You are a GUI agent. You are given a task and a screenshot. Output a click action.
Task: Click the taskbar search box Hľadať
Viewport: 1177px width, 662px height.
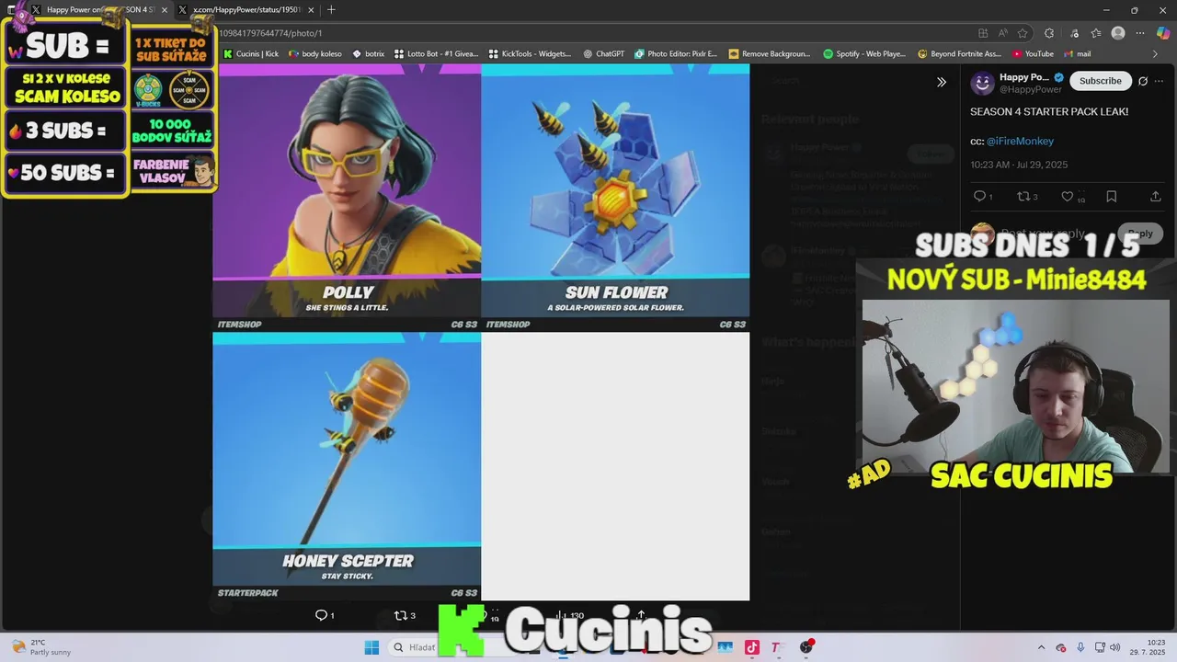[x=414, y=647]
